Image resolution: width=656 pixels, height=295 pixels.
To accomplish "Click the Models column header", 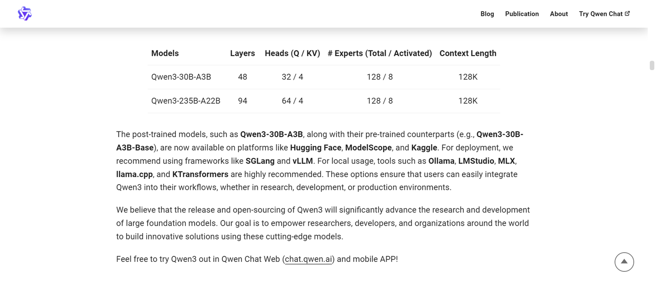I will click(x=165, y=53).
